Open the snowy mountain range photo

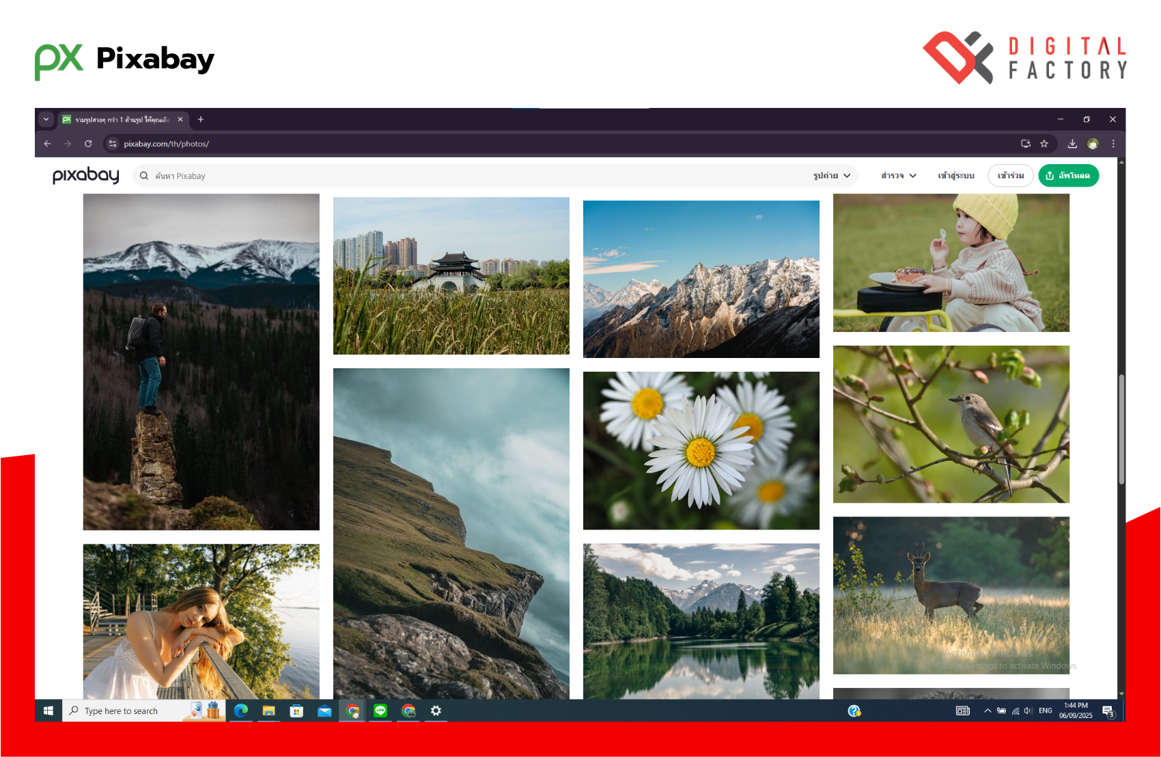(701, 279)
